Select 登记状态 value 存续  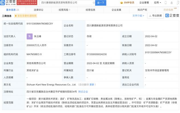89,37
